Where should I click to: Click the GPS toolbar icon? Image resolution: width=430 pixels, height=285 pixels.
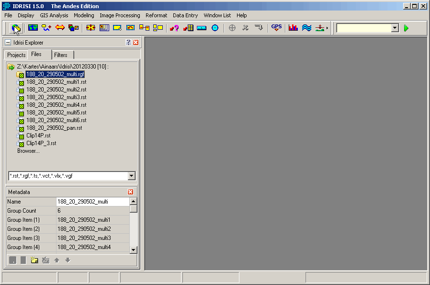click(276, 28)
